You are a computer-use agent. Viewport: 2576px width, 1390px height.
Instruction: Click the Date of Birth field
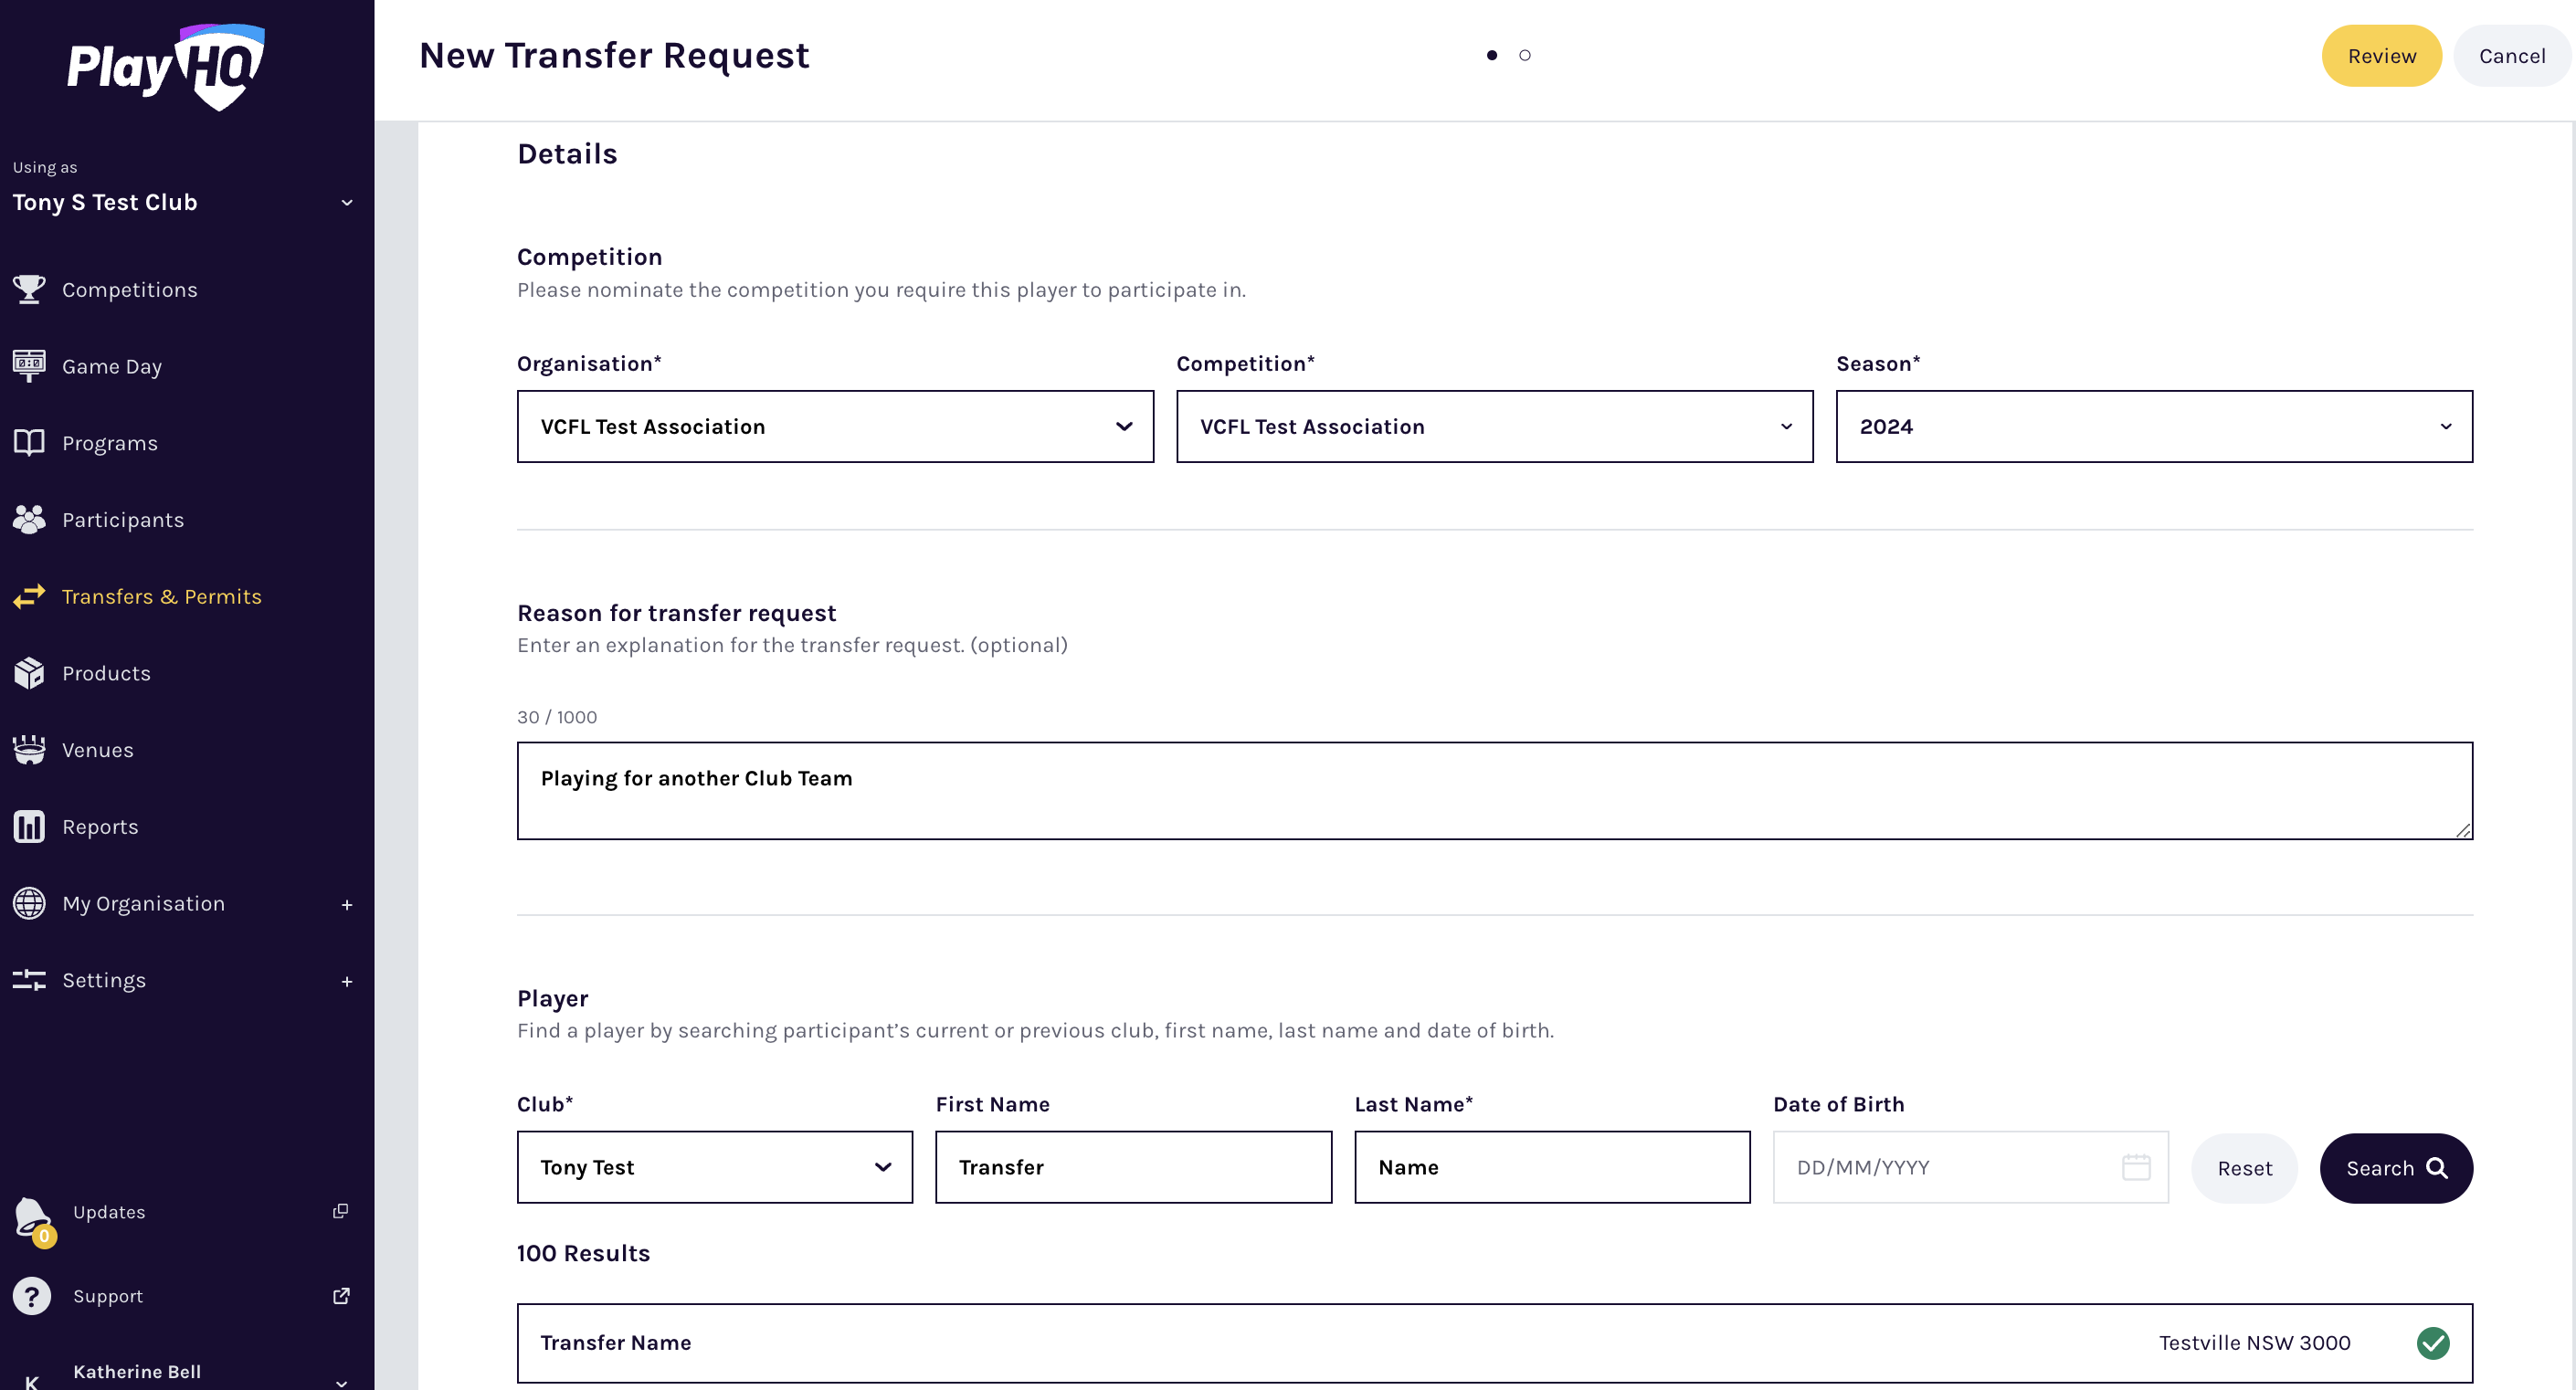pos(1955,1167)
